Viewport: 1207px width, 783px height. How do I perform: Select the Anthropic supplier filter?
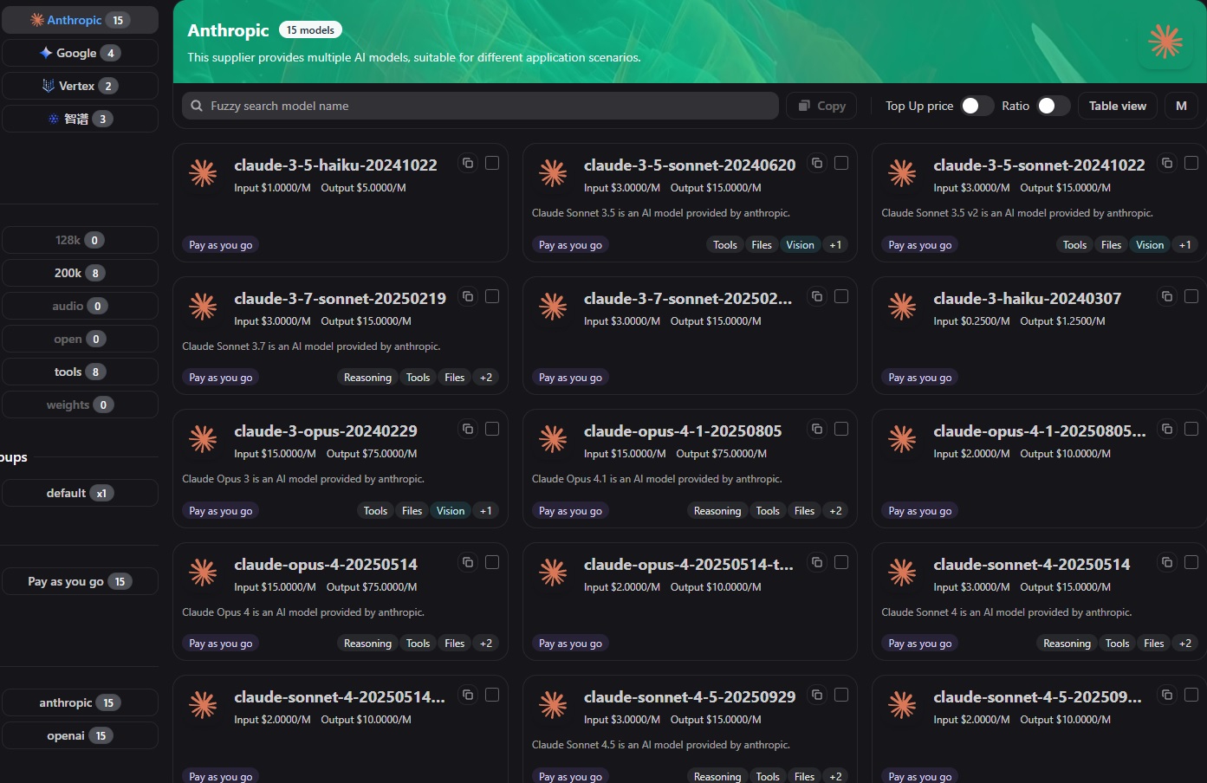point(80,20)
